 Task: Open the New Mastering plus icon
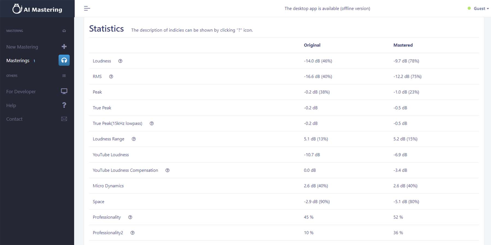(x=64, y=46)
